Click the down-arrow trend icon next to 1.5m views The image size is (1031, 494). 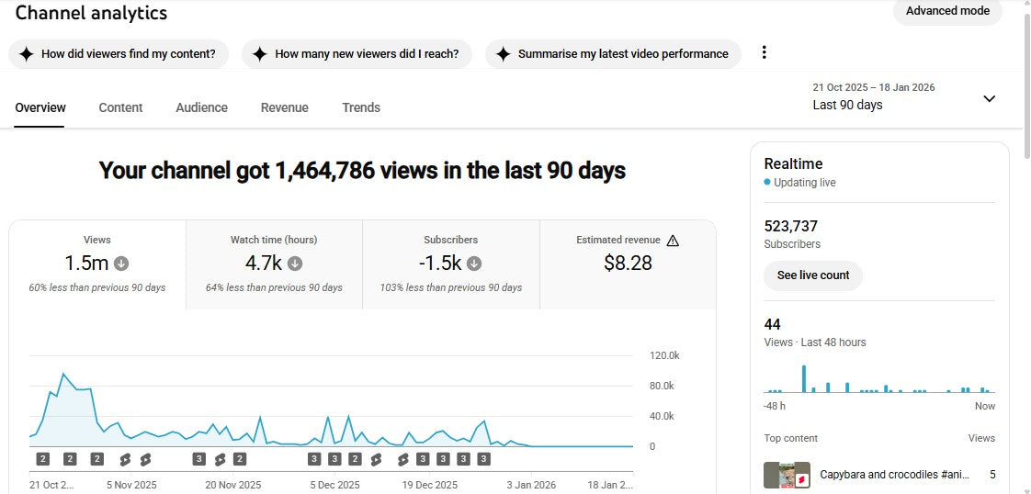pos(121,264)
